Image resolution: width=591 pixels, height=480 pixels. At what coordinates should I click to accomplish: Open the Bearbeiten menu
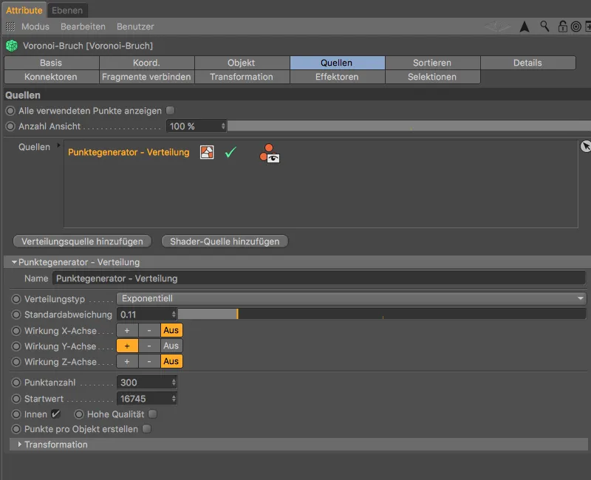pyautogui.click(x=83, y=27)
